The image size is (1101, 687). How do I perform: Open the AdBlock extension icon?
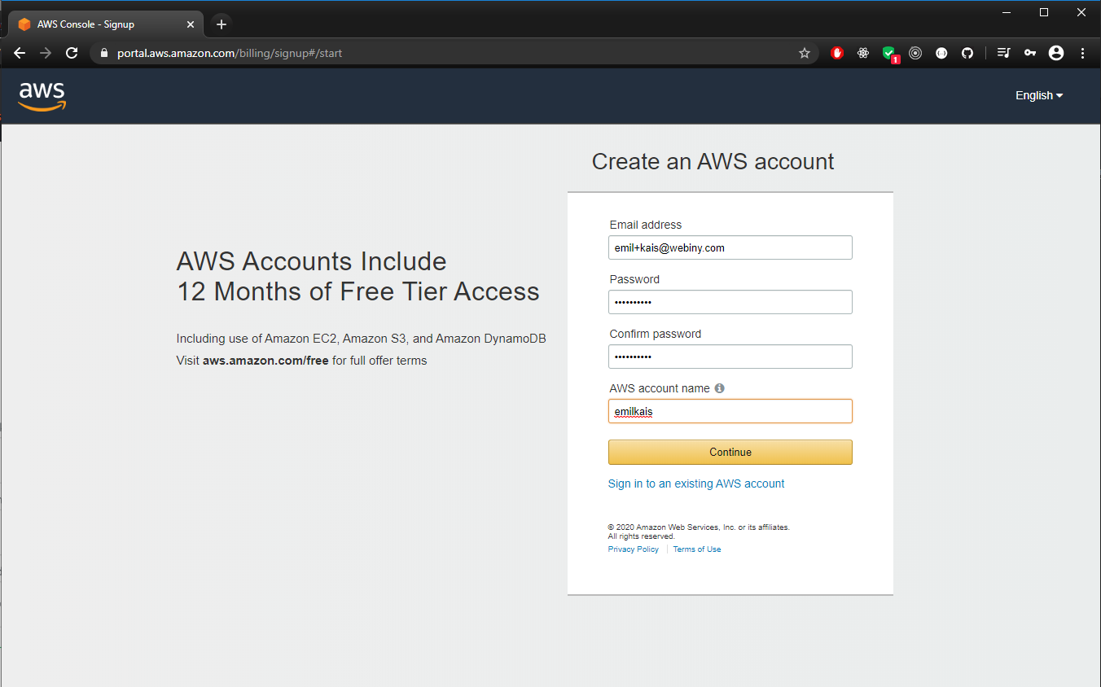[x=836, y=53]
